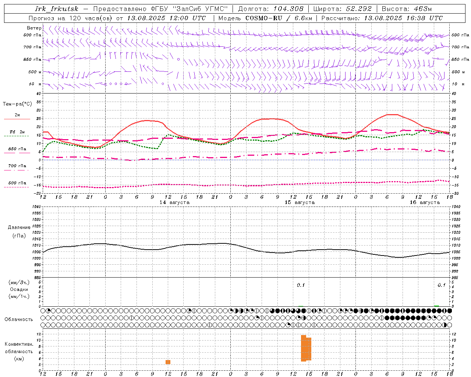Click the station title "Irk_Irkutsk"
471x377 pixels.
pos(57,9)
